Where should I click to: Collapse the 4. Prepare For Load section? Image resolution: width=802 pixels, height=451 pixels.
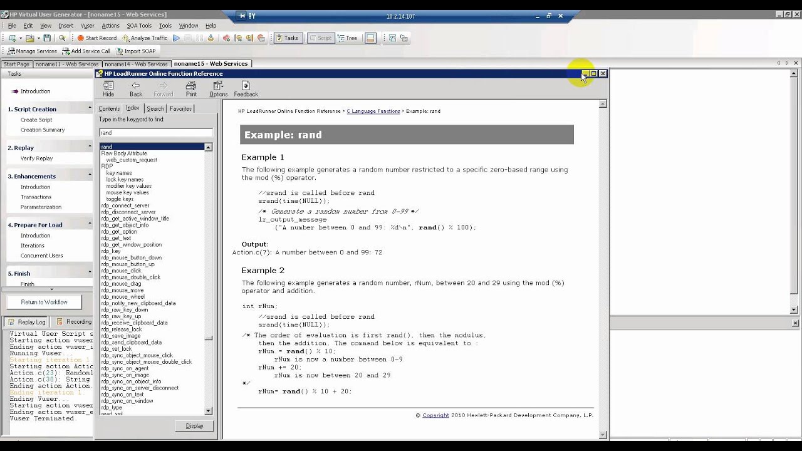tap(90, 224)
